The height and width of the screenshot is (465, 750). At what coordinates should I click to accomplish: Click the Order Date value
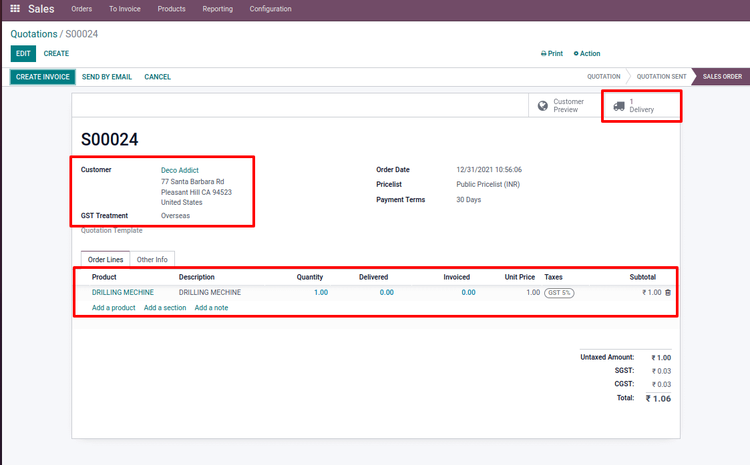click(489, 169)
